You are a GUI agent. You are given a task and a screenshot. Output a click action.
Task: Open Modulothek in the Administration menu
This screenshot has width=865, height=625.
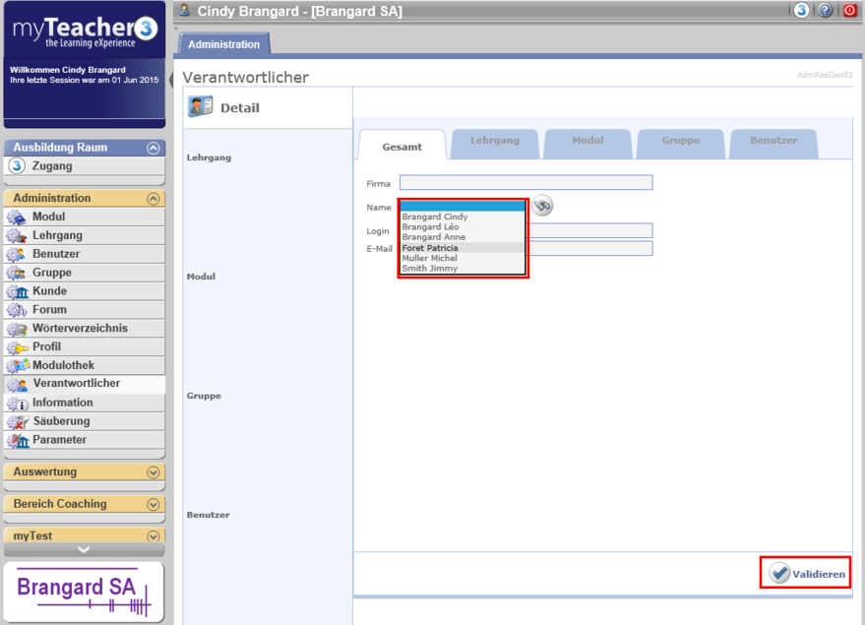coord(63,365)
